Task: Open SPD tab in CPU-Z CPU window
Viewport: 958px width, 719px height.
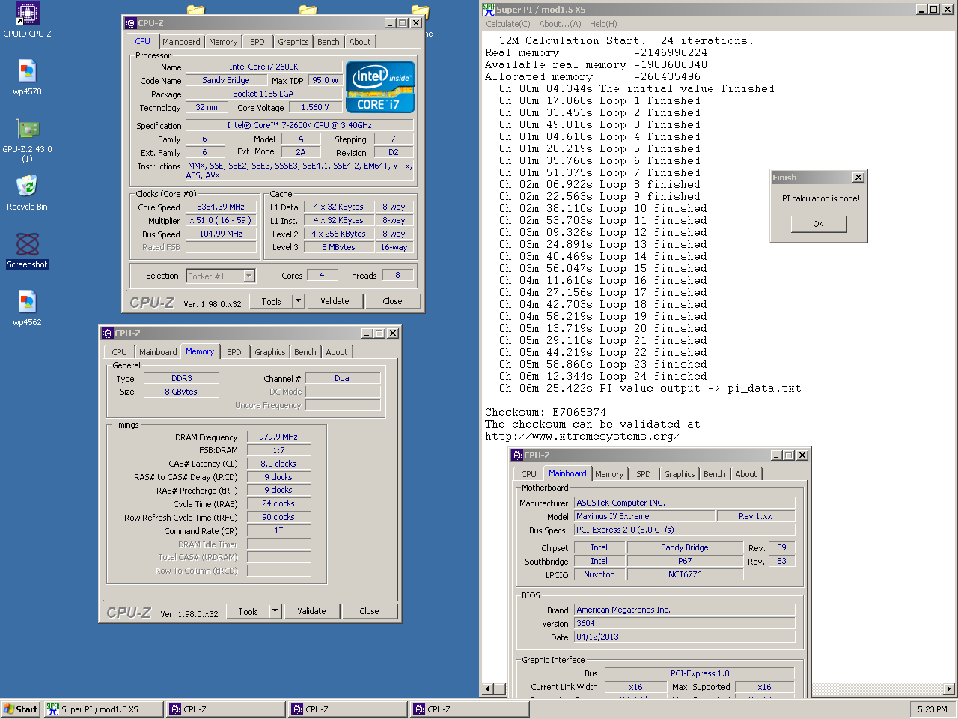Action: tap(257, 42)
